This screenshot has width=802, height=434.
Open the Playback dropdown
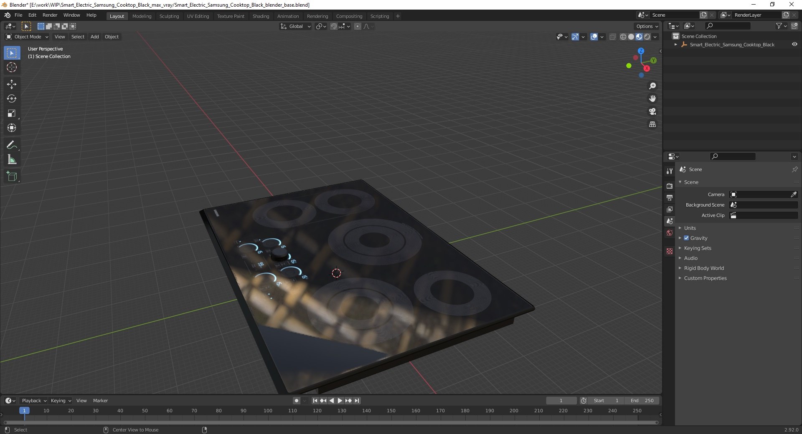click(x=34, y=401)
